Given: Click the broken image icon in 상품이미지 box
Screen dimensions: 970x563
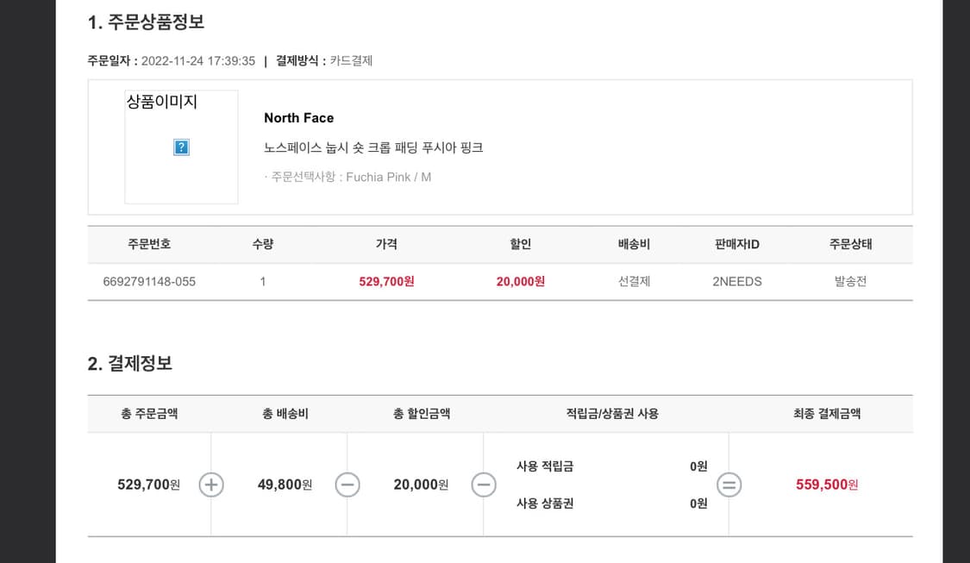Looking at the screenshot, I should coord(180,147).
